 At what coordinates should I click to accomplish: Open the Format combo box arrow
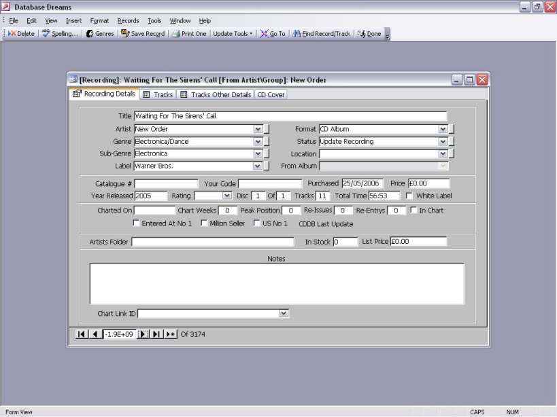443,129
